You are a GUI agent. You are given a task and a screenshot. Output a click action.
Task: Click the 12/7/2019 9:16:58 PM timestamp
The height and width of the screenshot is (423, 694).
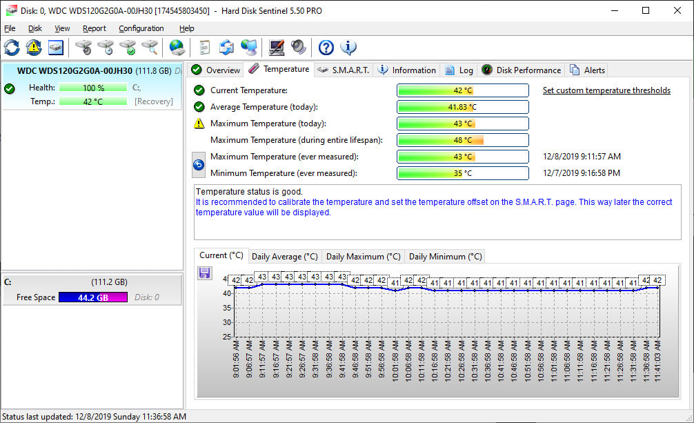click(x=581, y=173)
